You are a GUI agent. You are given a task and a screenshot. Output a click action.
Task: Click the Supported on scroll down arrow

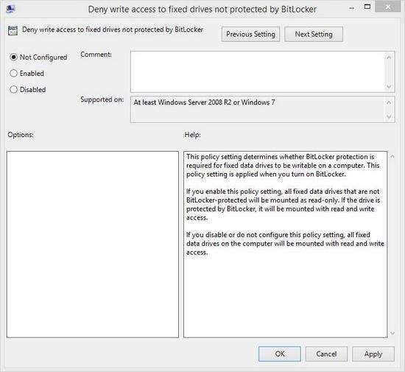[389, 117]
